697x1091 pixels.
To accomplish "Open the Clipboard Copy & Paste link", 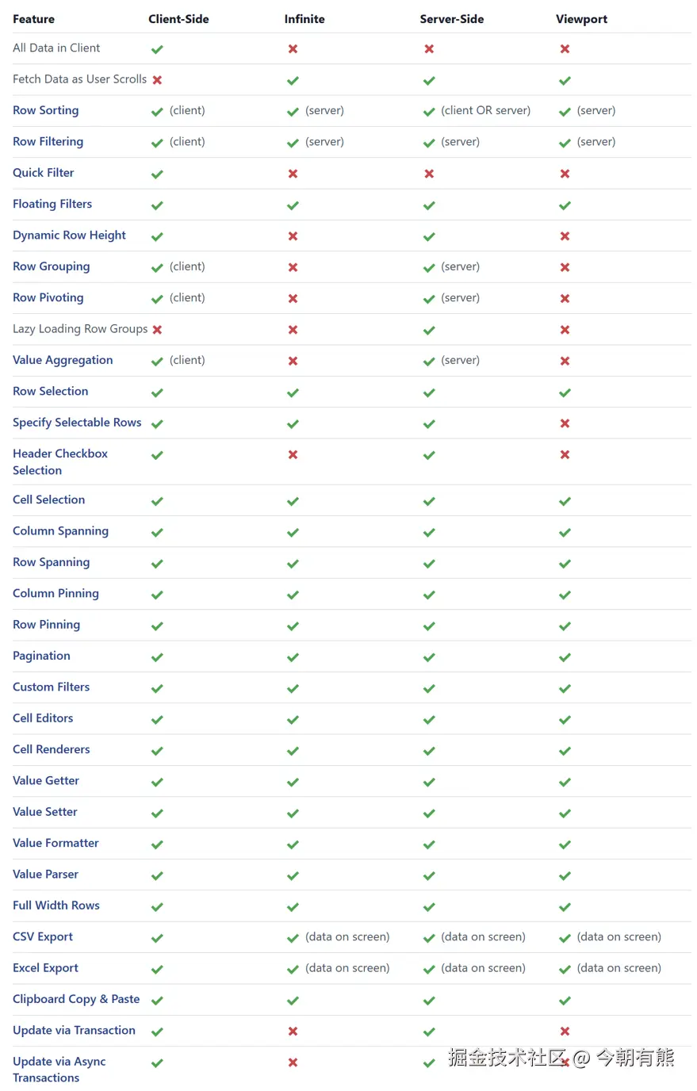I will [x=76, y=999].
